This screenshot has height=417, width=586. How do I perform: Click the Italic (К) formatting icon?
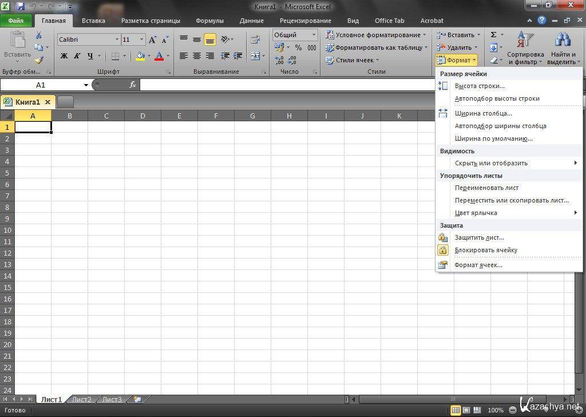[x=77, y=56]
